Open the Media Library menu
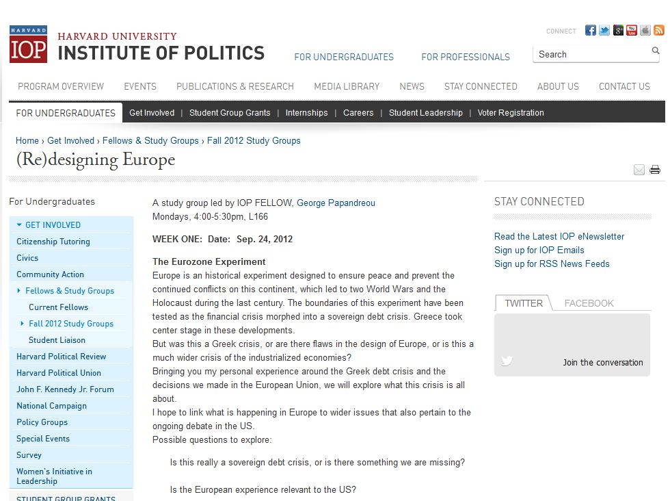 (347, 86)
